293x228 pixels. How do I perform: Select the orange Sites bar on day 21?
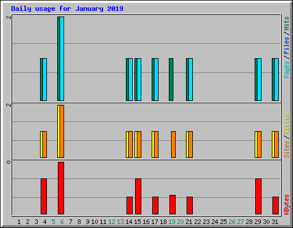click(191, 144)
